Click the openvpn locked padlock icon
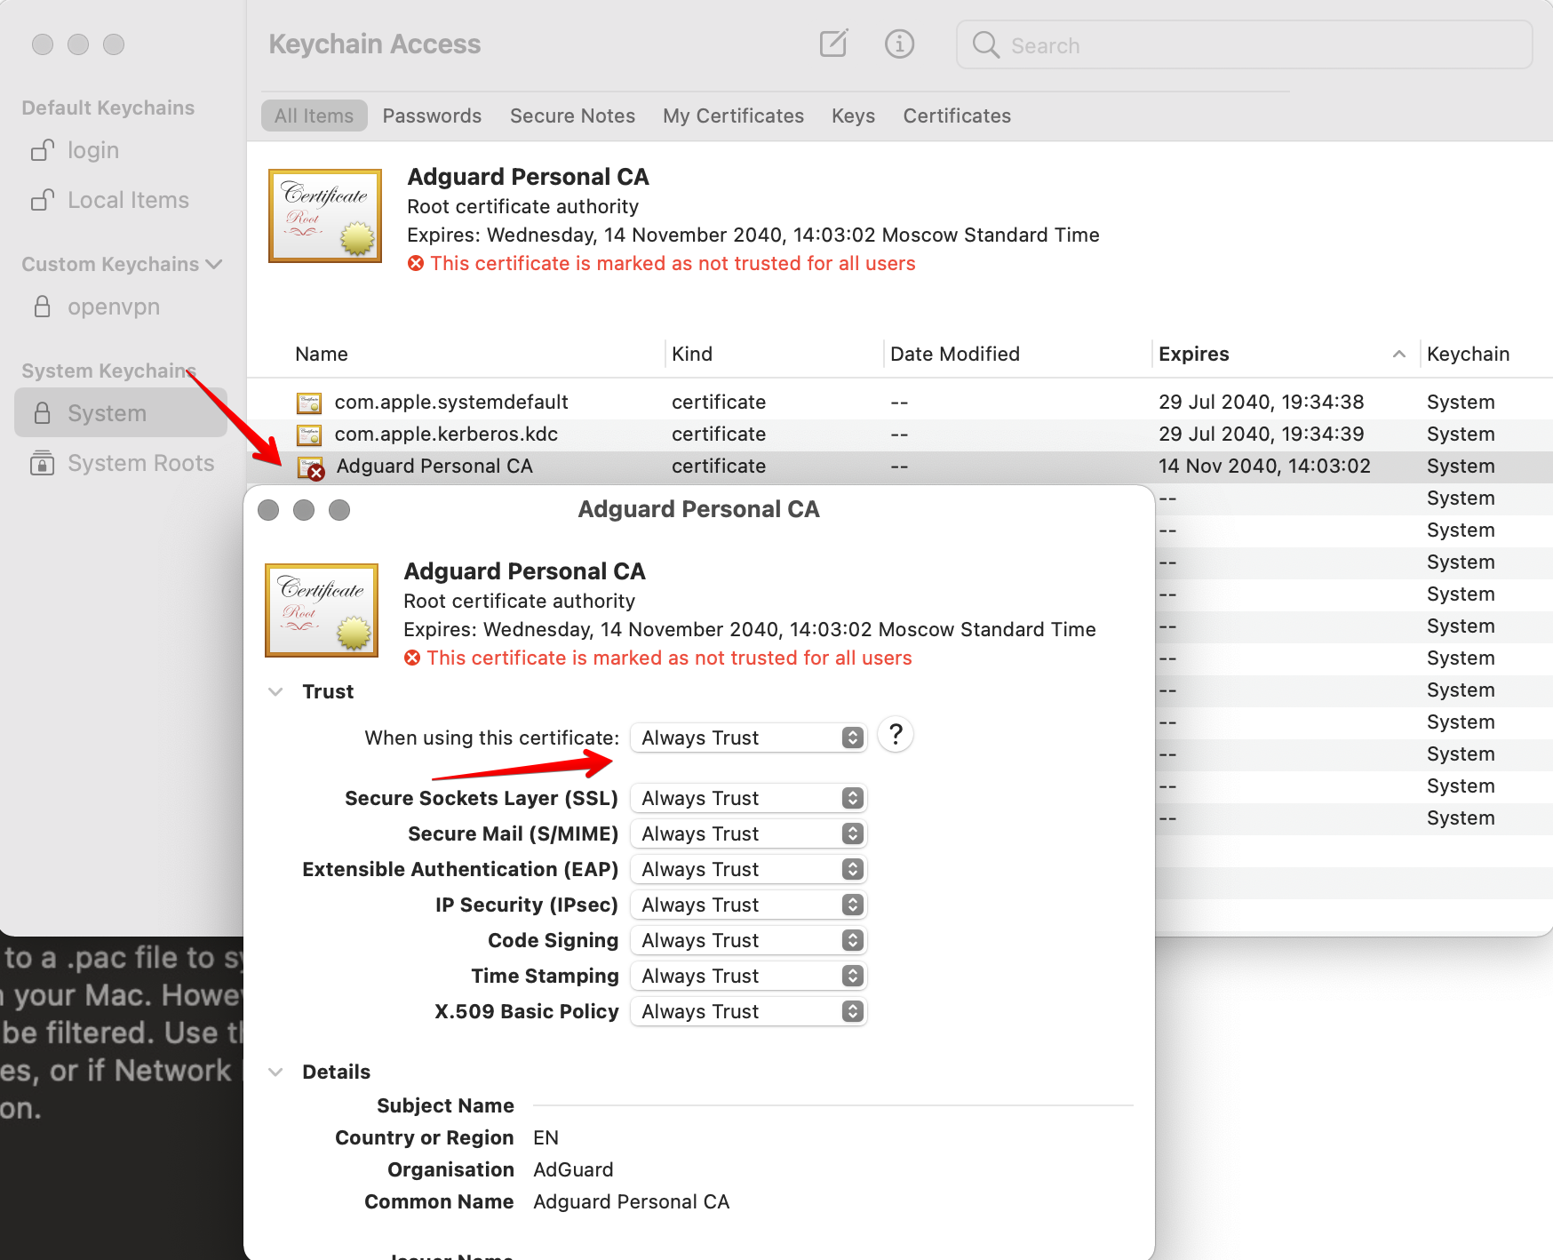This screenshot has height=1260, width=1553. pos(42,307)
